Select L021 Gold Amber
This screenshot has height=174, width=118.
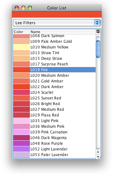54,81
